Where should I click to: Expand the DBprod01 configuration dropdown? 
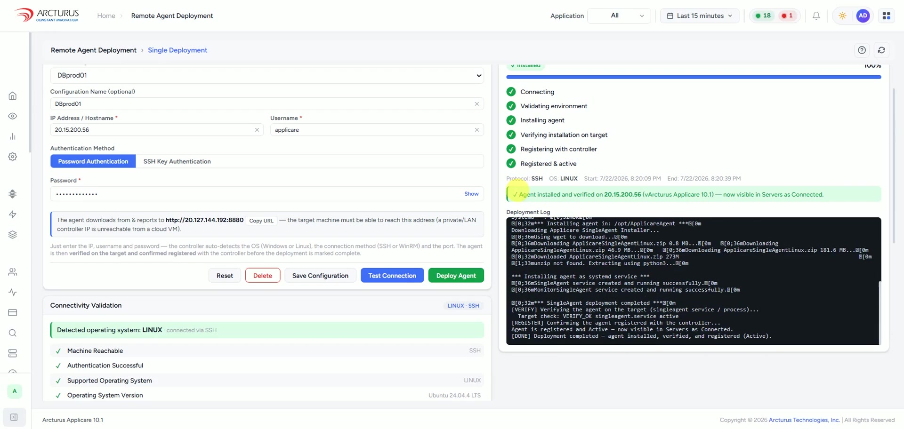267,75
